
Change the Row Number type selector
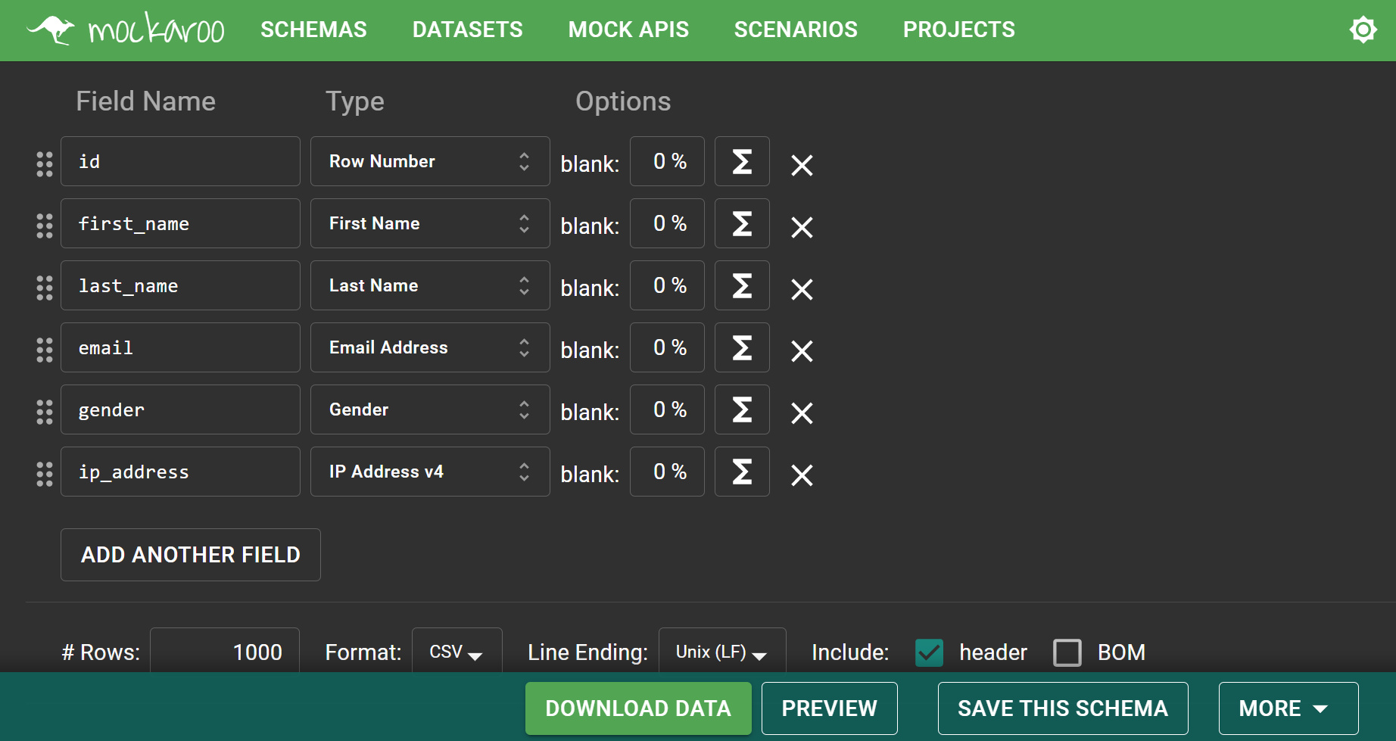pos(429,162)
